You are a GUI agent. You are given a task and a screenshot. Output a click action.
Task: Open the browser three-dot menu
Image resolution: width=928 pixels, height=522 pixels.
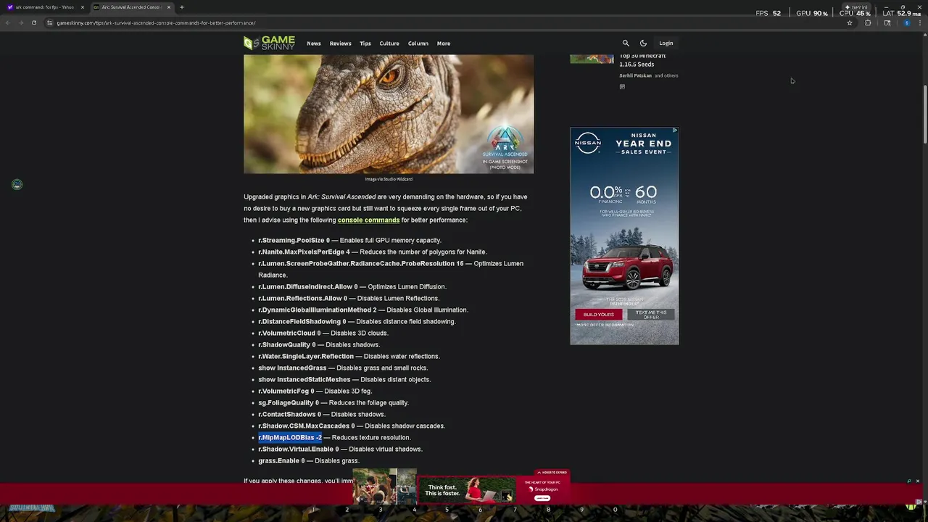point(921,22)
